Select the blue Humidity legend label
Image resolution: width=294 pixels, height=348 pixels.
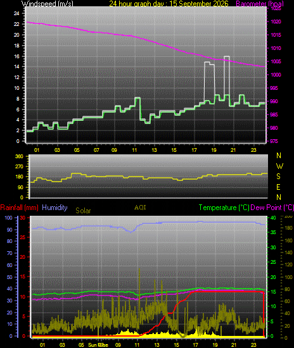(x=54, y=208)
